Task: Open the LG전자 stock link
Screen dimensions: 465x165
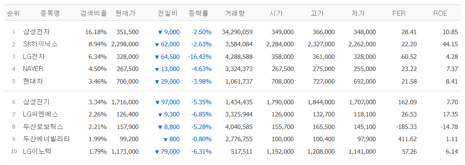Action: tap(34, 57)
